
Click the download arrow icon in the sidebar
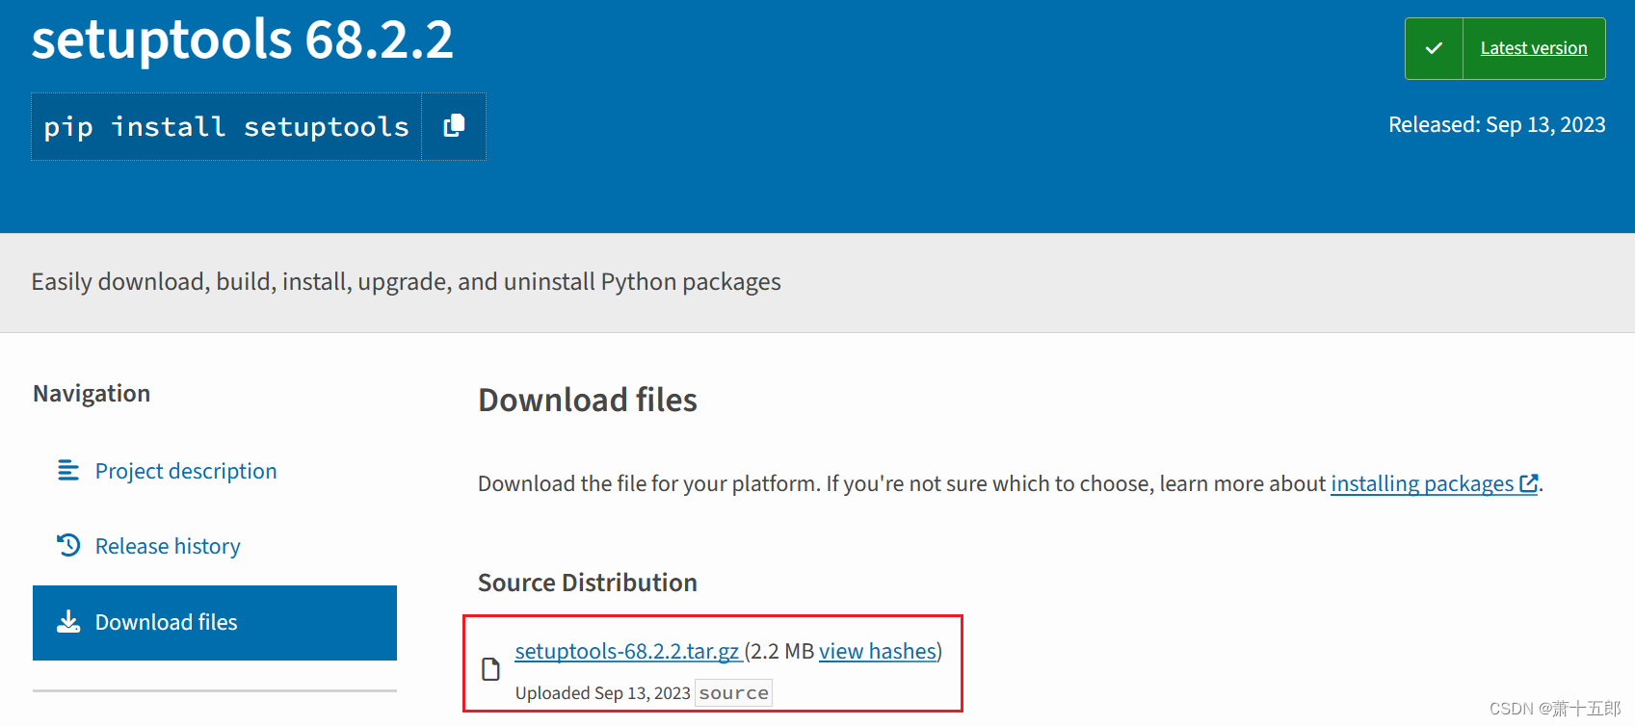point(68,622)
